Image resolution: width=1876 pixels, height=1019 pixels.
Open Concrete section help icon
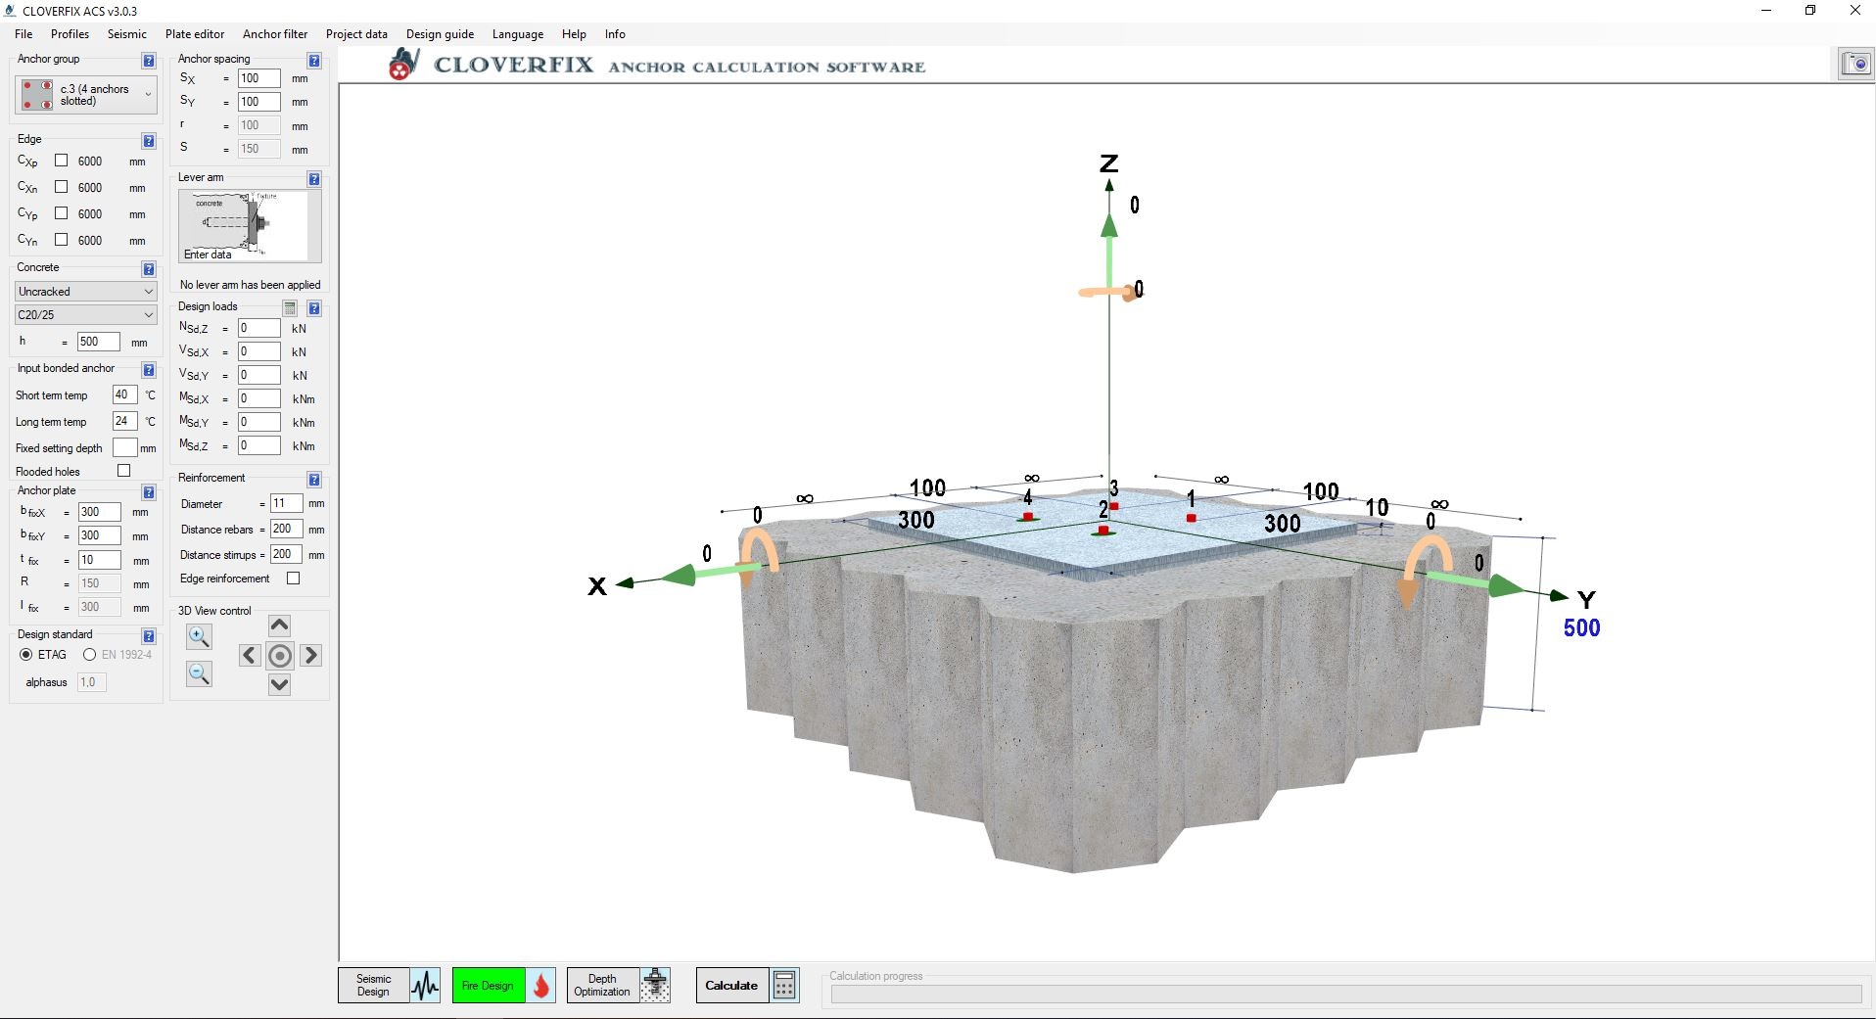[149, 269]
